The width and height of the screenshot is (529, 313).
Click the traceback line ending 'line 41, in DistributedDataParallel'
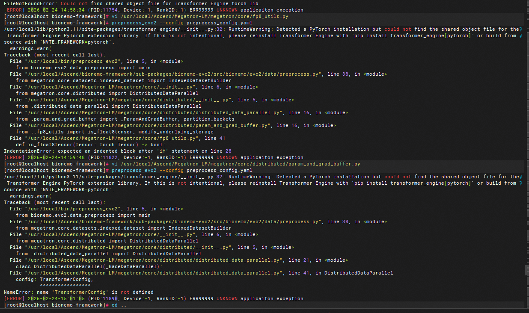[201, 273]
